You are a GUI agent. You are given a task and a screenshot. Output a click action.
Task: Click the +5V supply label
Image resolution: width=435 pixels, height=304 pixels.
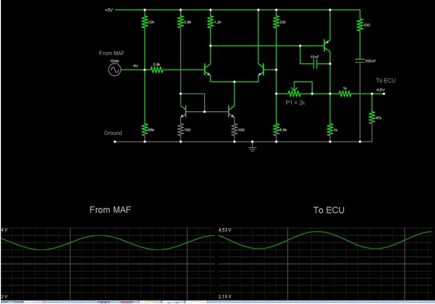(108, 10)
